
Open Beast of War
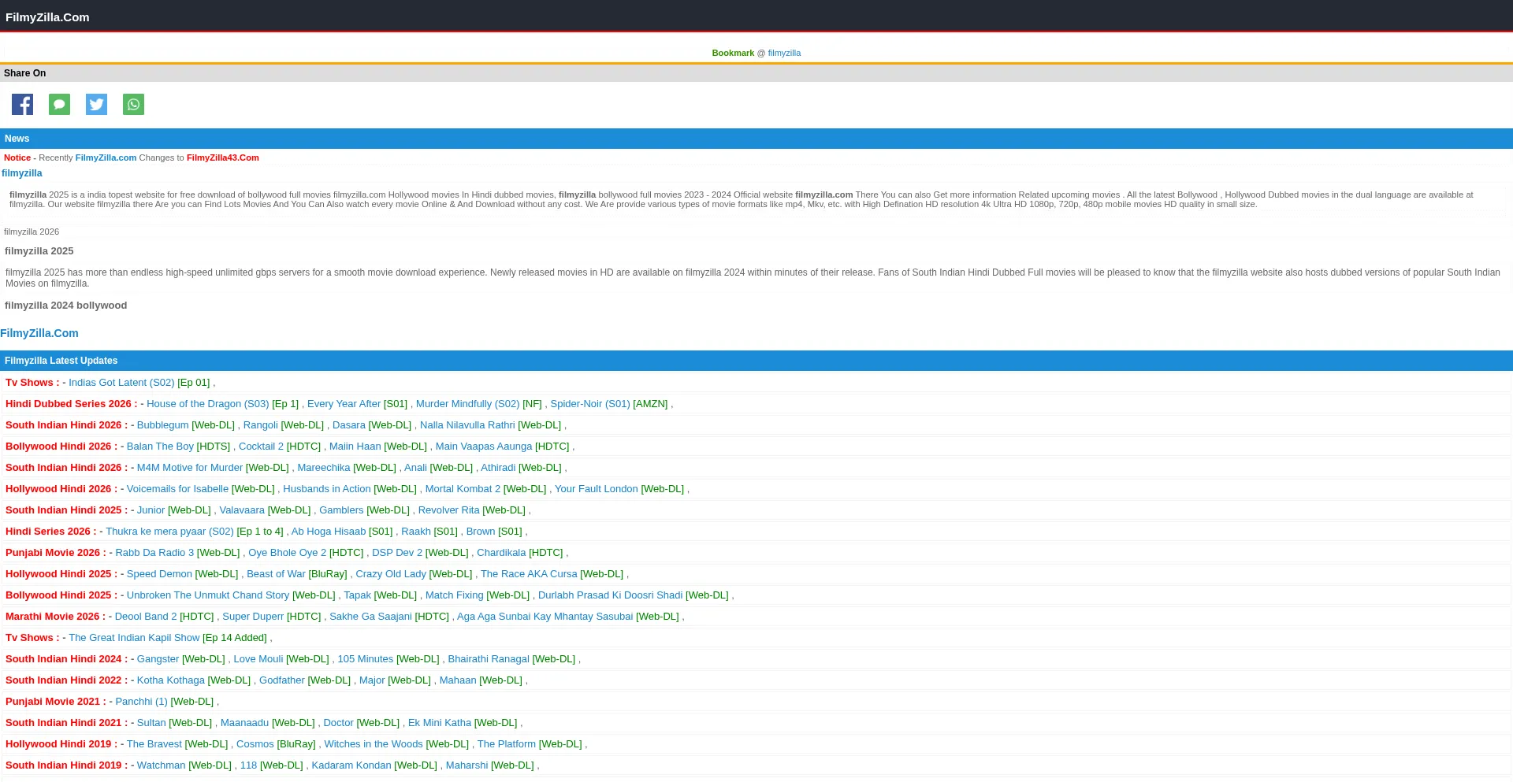276,574
